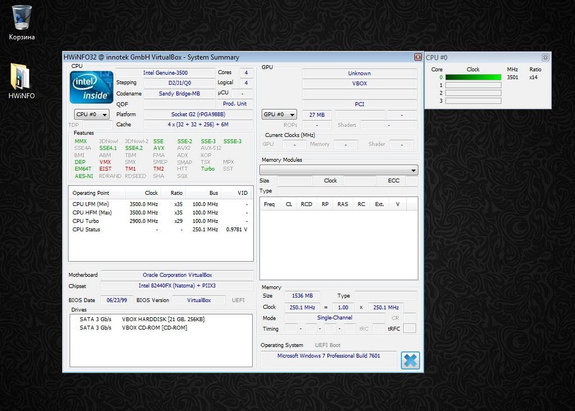
Task: Click the BIOS Version VirtualBox field
Action: point(199,300)
